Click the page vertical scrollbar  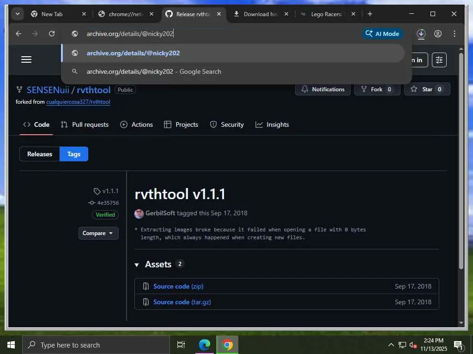[461, 161]
